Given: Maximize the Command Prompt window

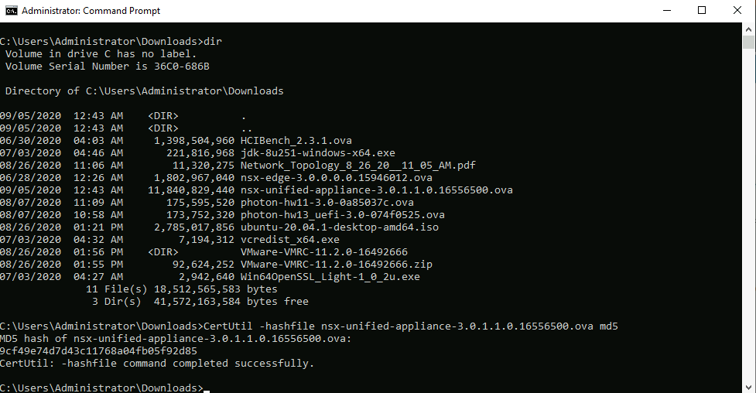Looking at the screenshot, I should 702,11.
